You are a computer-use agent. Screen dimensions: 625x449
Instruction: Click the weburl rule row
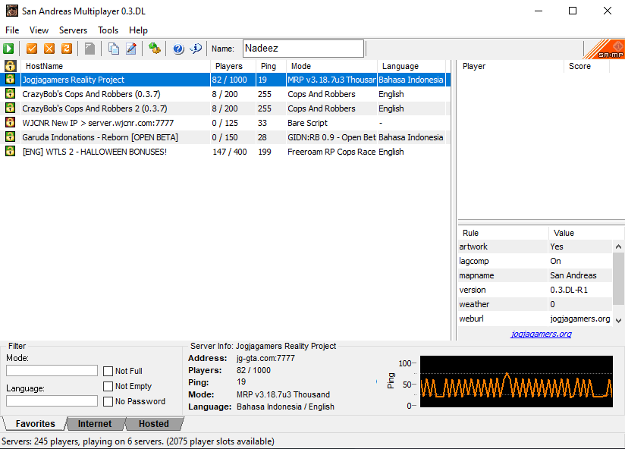(x=535, y=319)
